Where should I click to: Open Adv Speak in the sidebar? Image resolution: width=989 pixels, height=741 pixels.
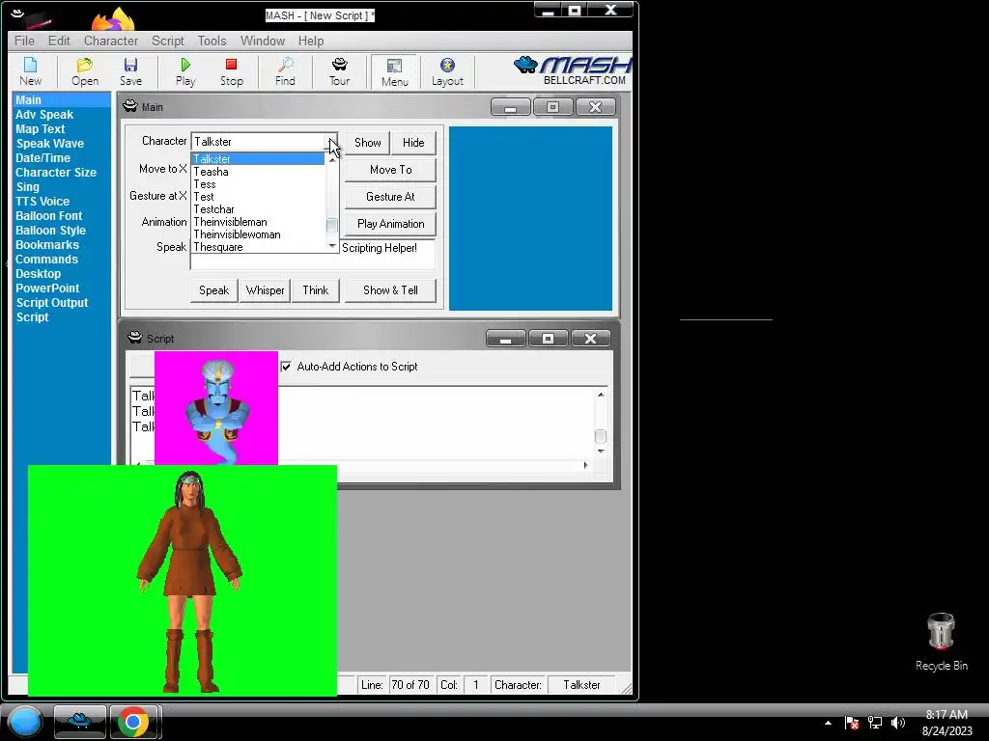click(44, 115)
